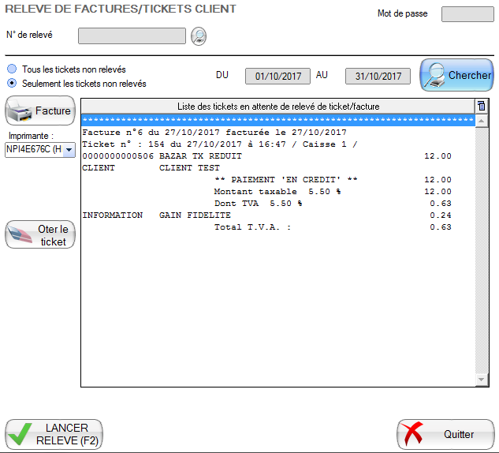
Task: Select the 'Facture n°6 du 27/10/2017' line
Action: (214, 133)
